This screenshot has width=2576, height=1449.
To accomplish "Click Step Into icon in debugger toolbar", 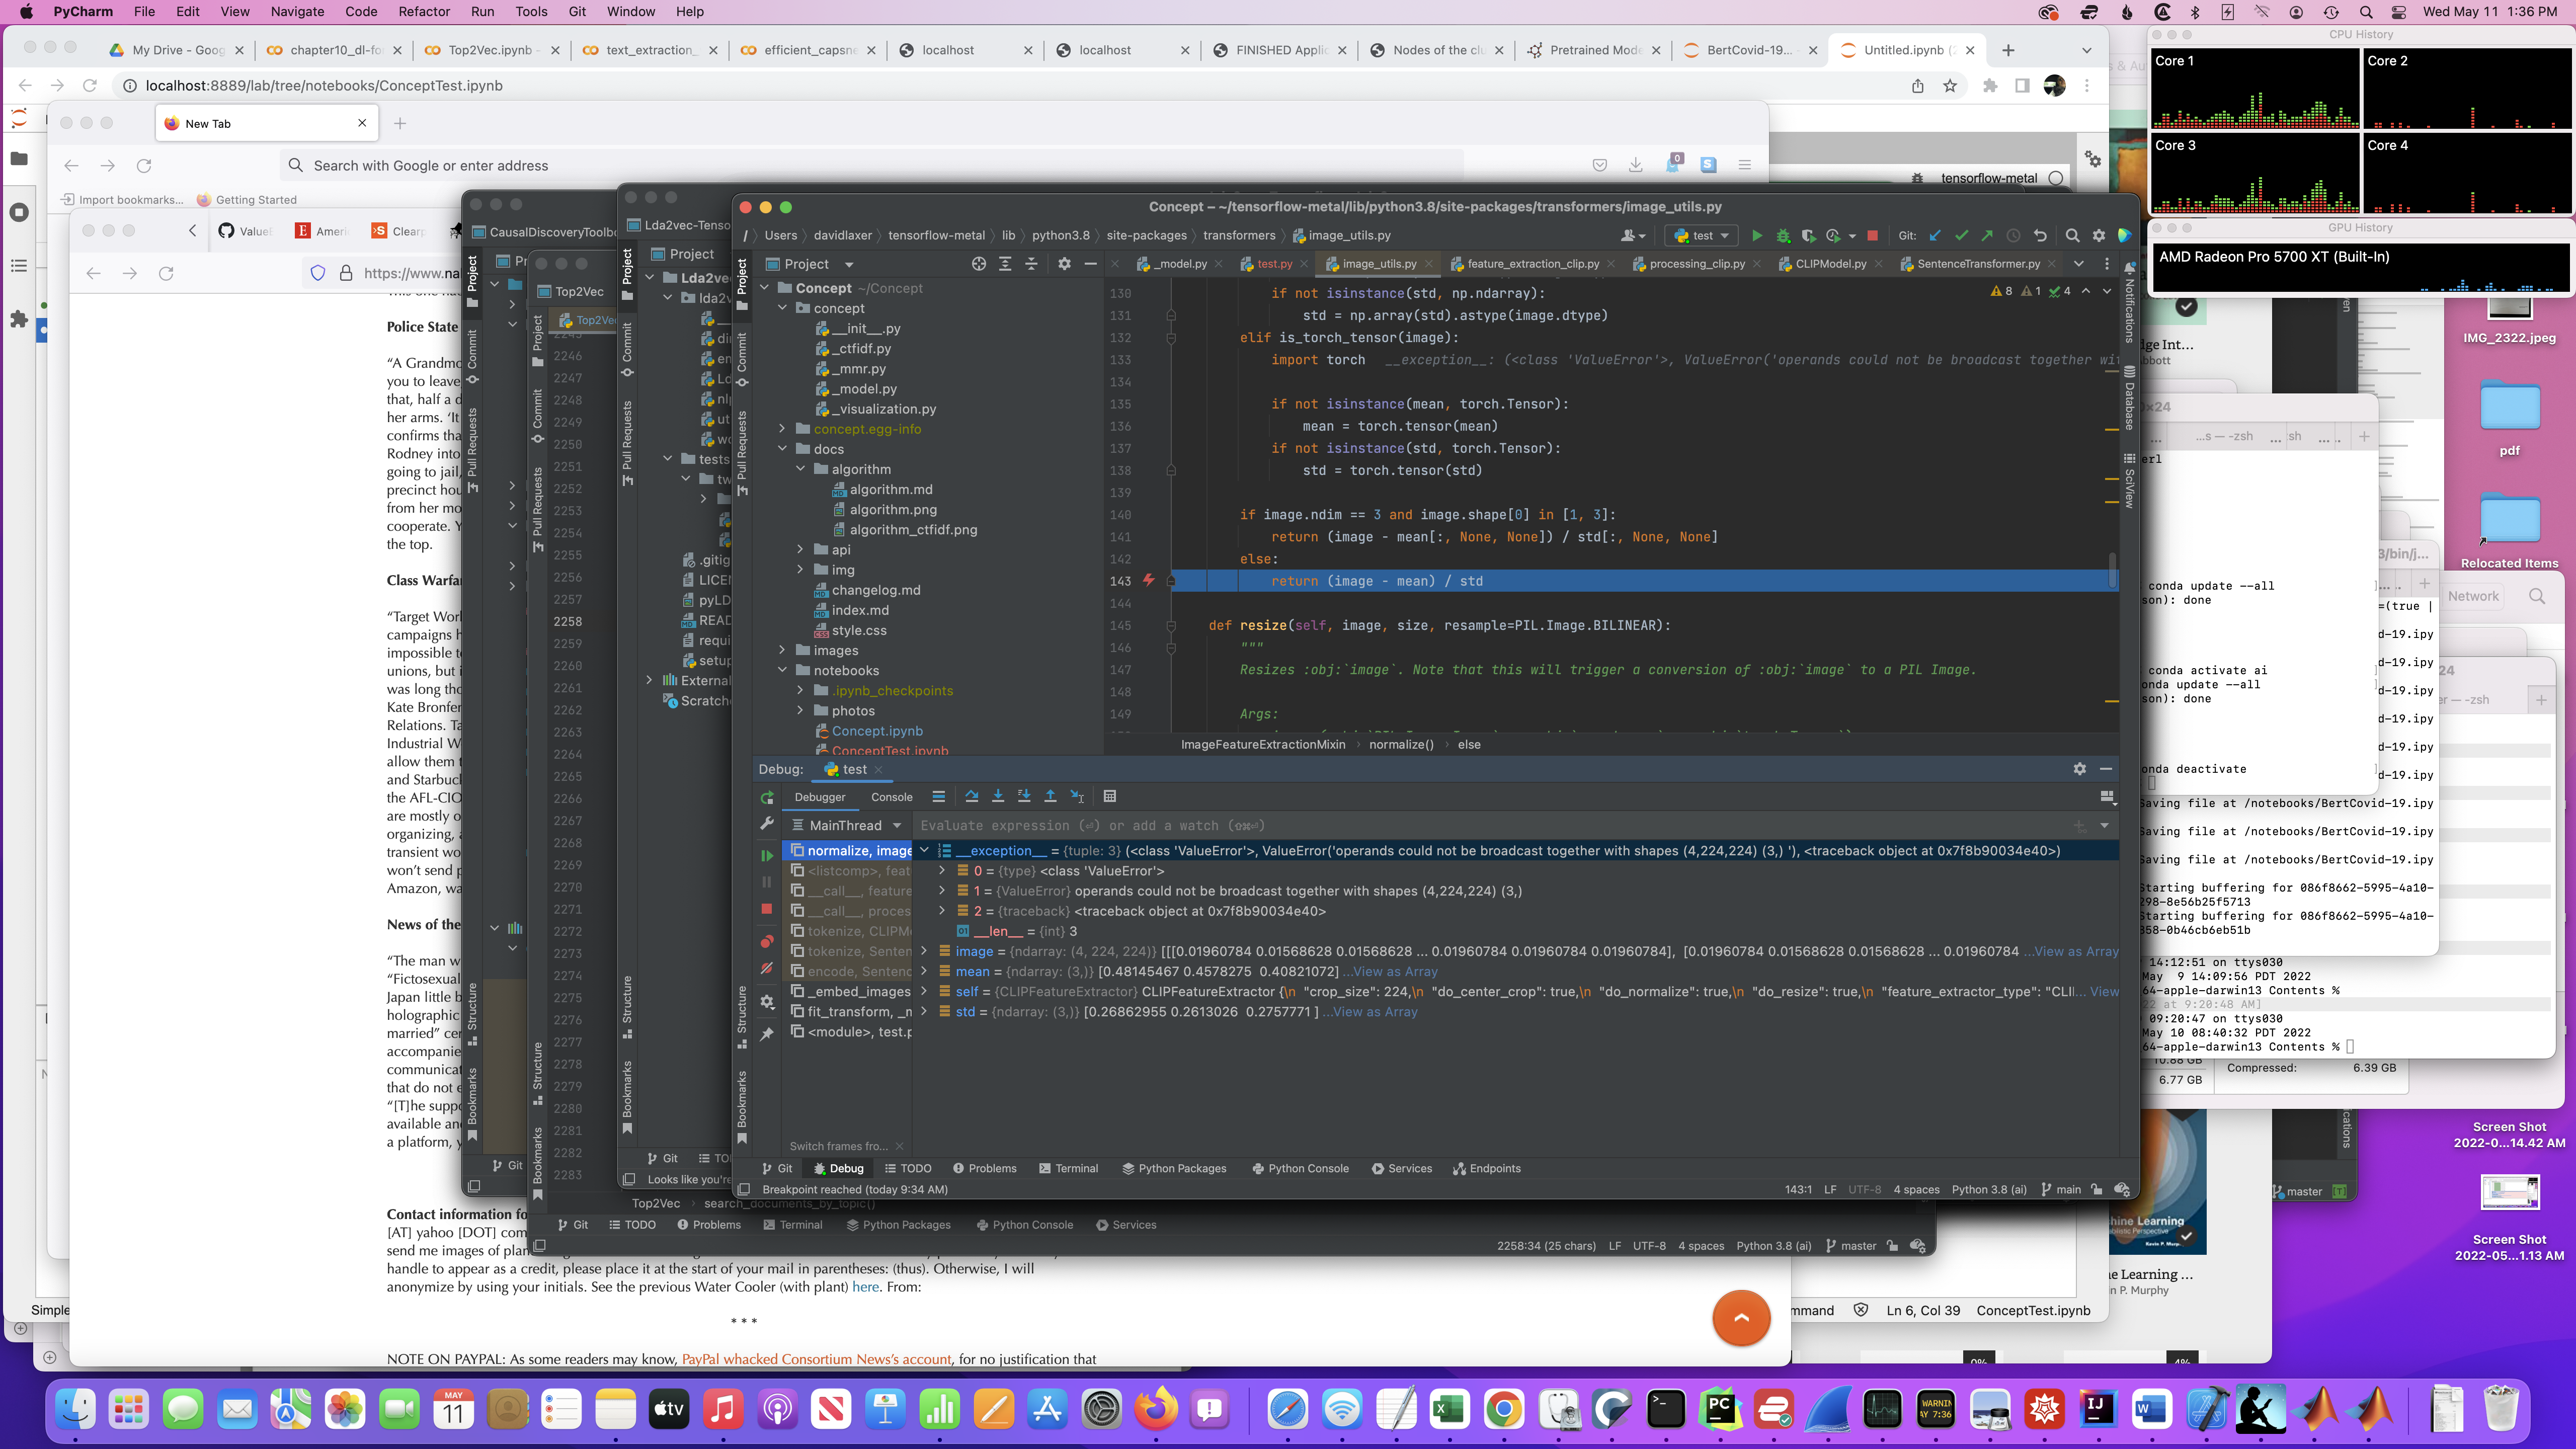I will tap(997, 797).
